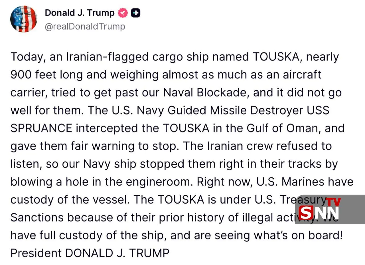Click the black plus badge icon
Image resolution: width=365 pixels, height=265 pixels.
tap(135, 13)
